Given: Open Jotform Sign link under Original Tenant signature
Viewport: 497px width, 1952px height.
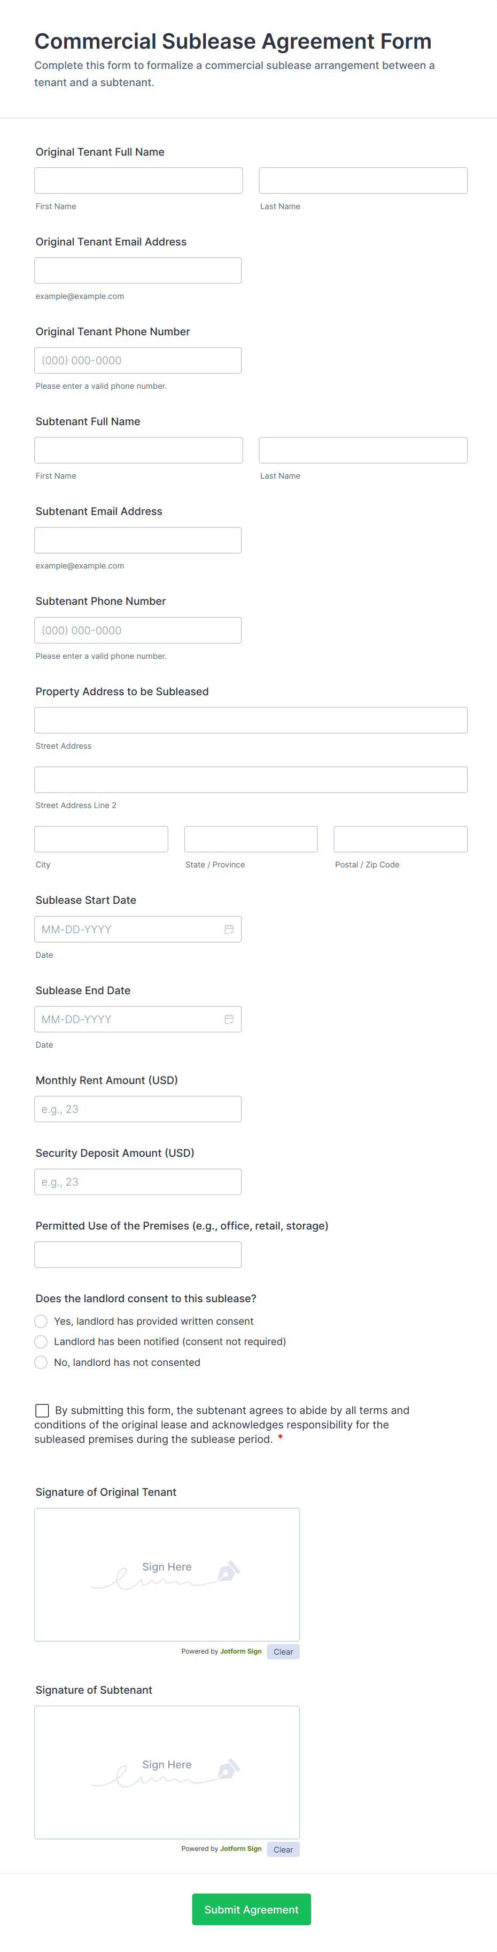Looking at the screenshot, I should coord(241,1651).
